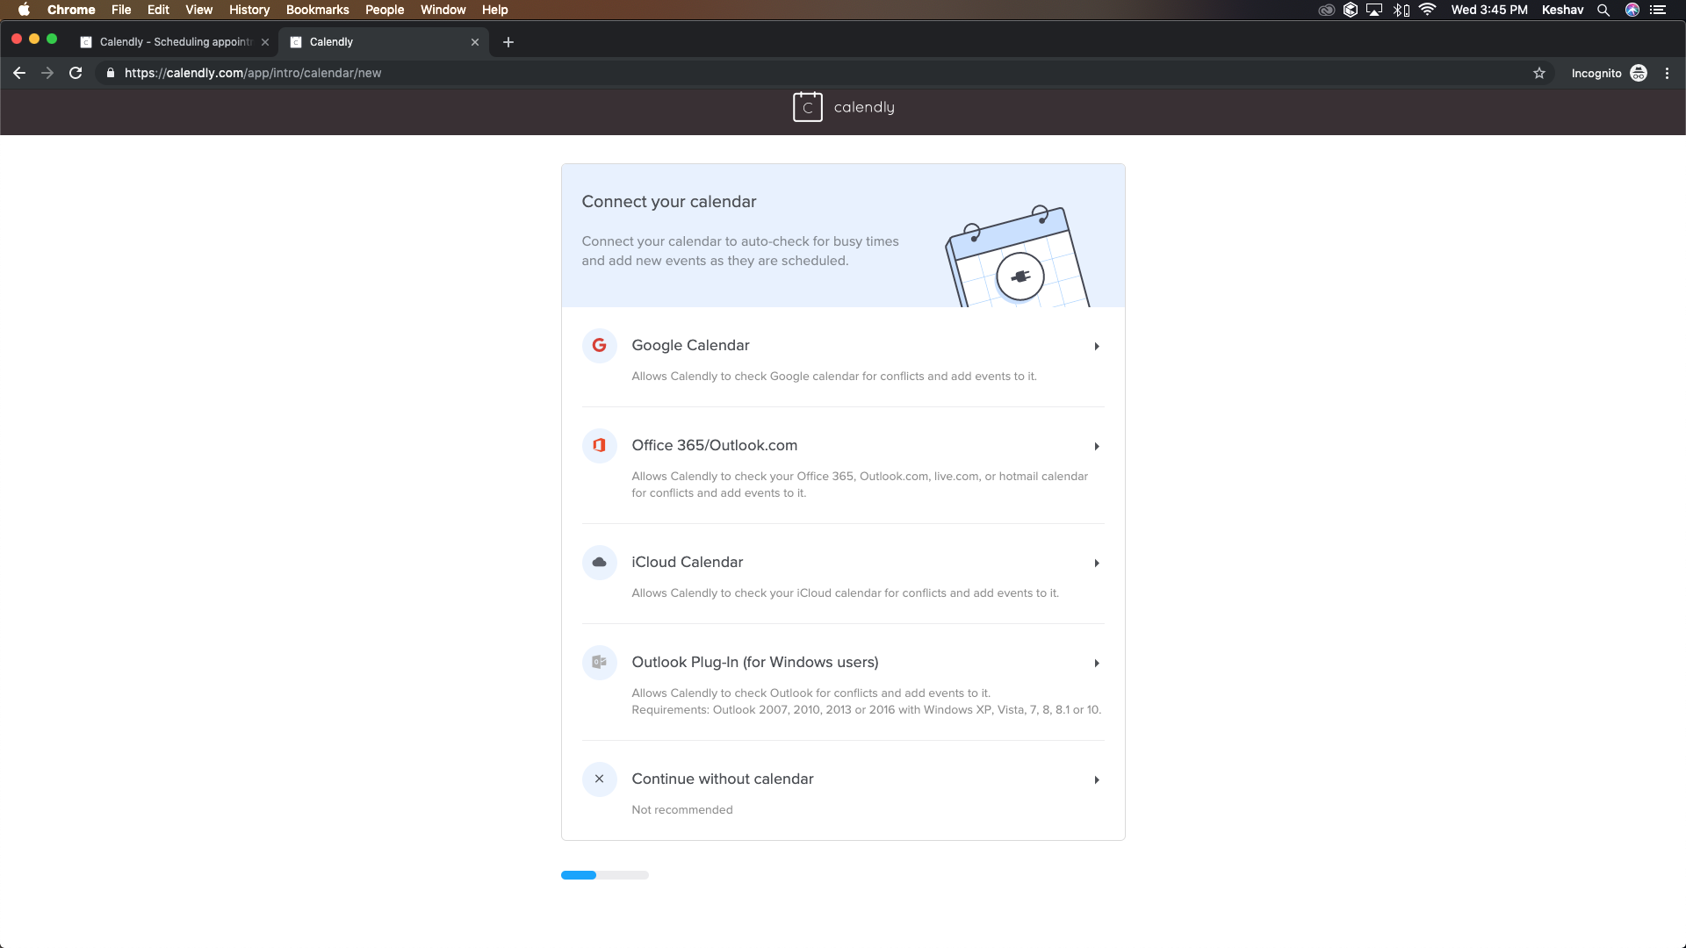Viewport: 1686px width, 948px height.
Task: Open the Chrome three-dot menu
Action: pos(1667,73)
